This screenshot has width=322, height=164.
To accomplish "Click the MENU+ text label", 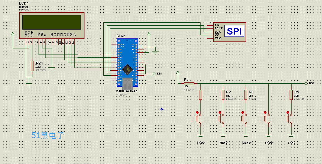I will [x=247, y=142].
